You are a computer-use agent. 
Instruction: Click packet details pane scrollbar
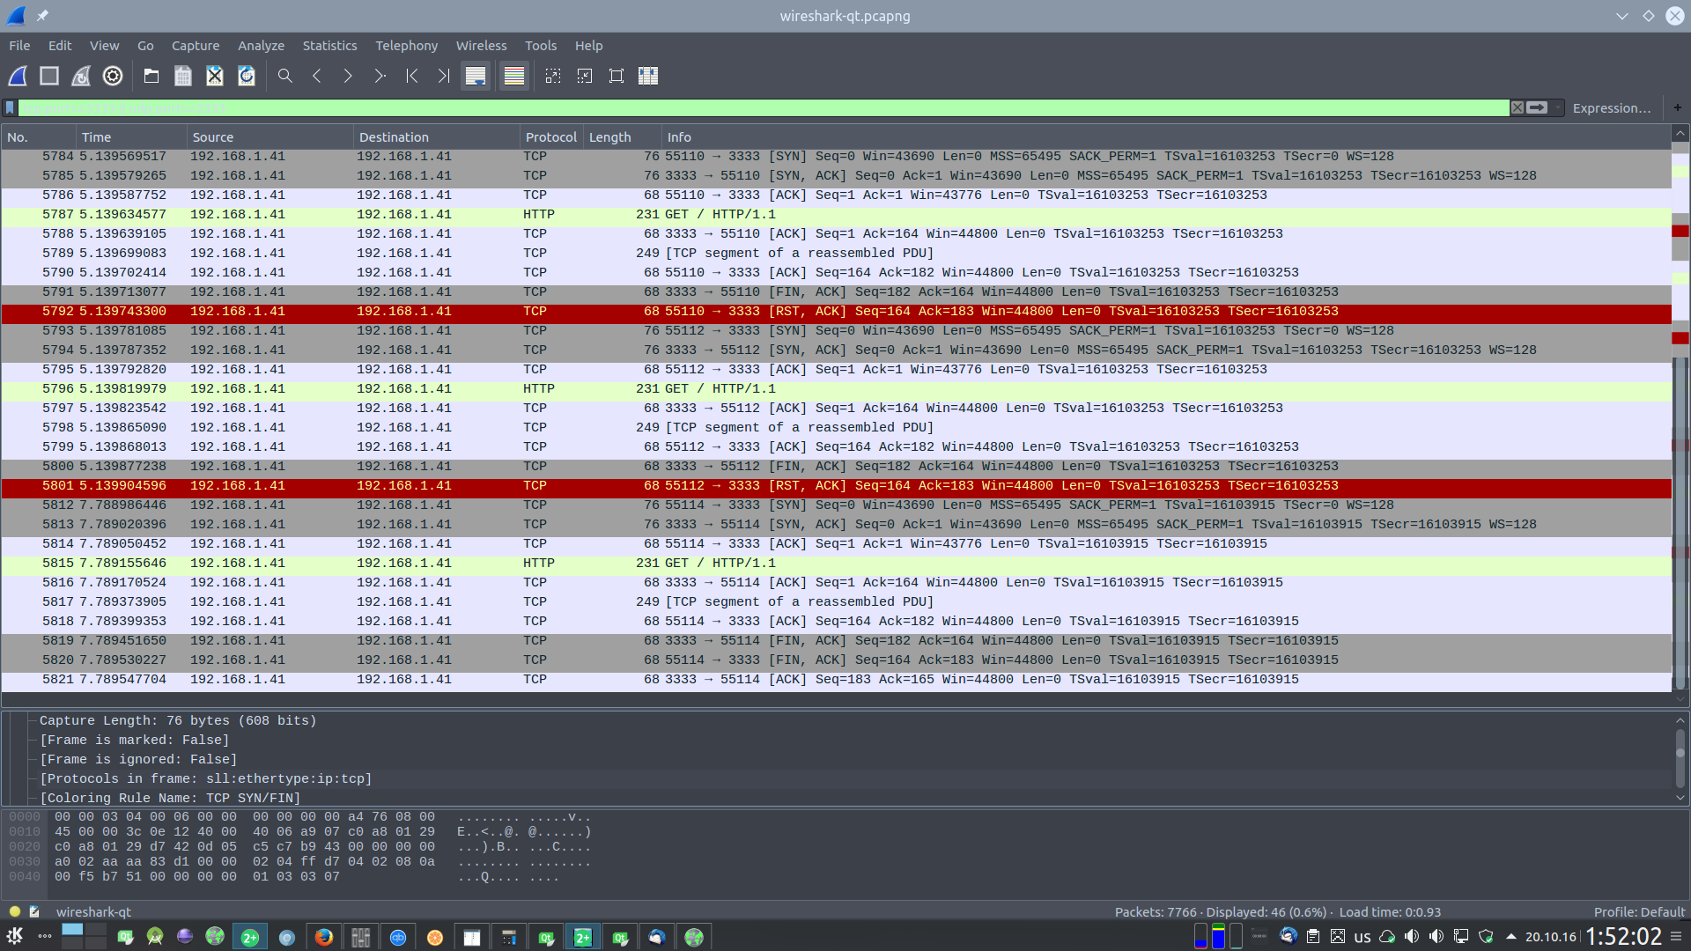tap(1680, 757)
